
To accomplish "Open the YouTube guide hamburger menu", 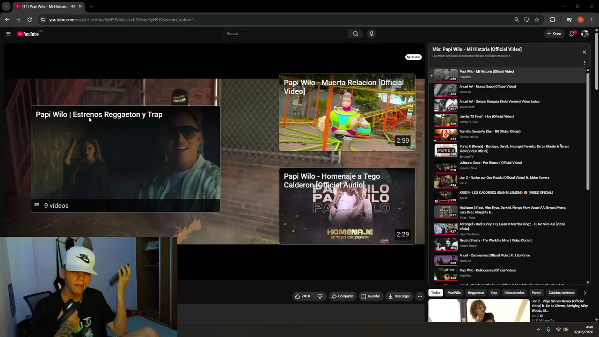I will point(8,34).
